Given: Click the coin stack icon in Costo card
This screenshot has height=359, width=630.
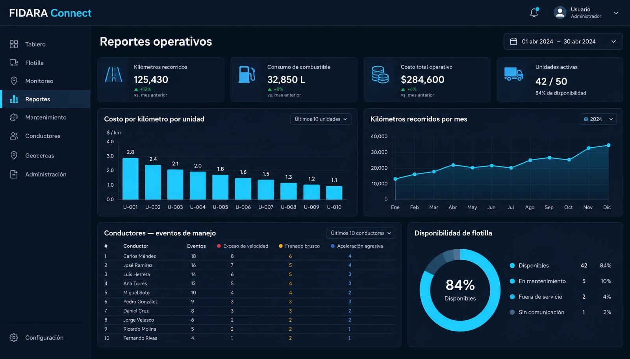Looking at the screenshot, I should click(x=380, y=74).
